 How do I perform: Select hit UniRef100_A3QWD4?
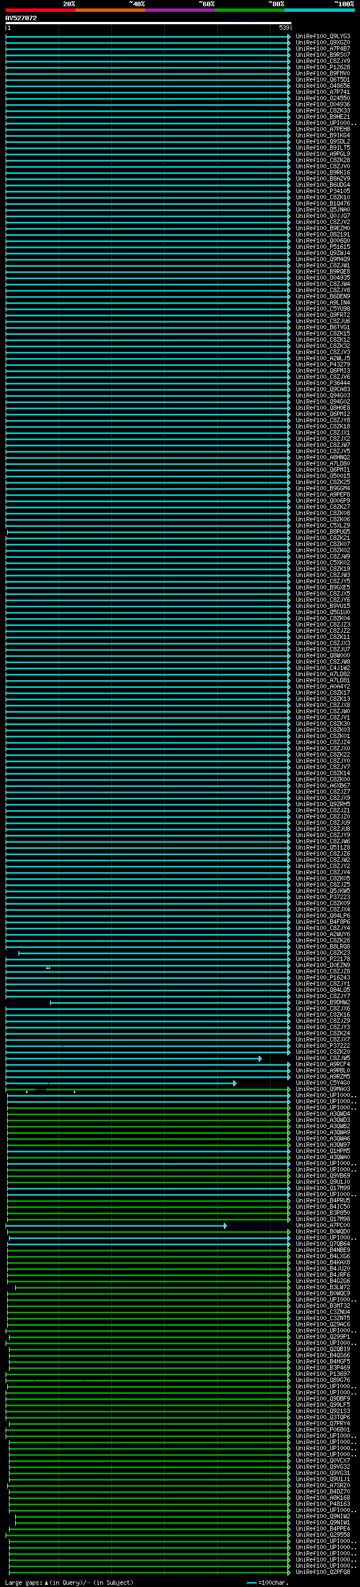pos(322,1114)
